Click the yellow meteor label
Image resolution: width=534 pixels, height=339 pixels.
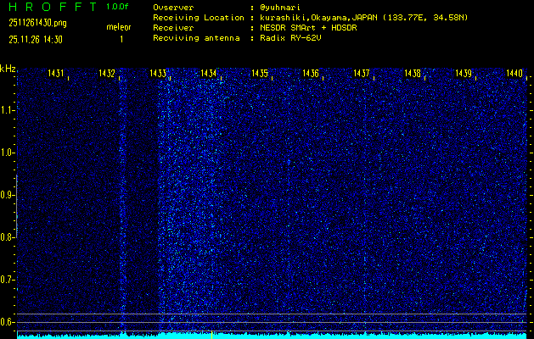[118, 27]
